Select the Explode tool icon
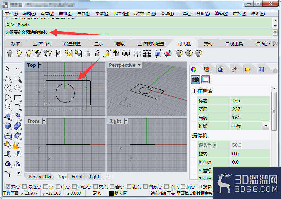 point(17,145)
